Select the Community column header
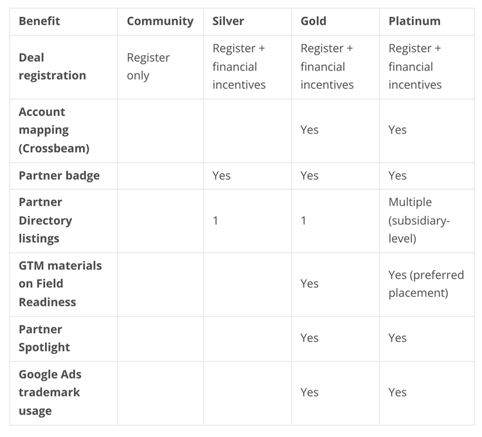This screenshot has height=437, width=482. click(160, 21)
